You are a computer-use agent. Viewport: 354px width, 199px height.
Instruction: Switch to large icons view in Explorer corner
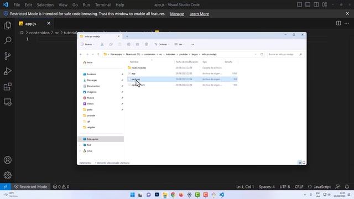[304, 163]
